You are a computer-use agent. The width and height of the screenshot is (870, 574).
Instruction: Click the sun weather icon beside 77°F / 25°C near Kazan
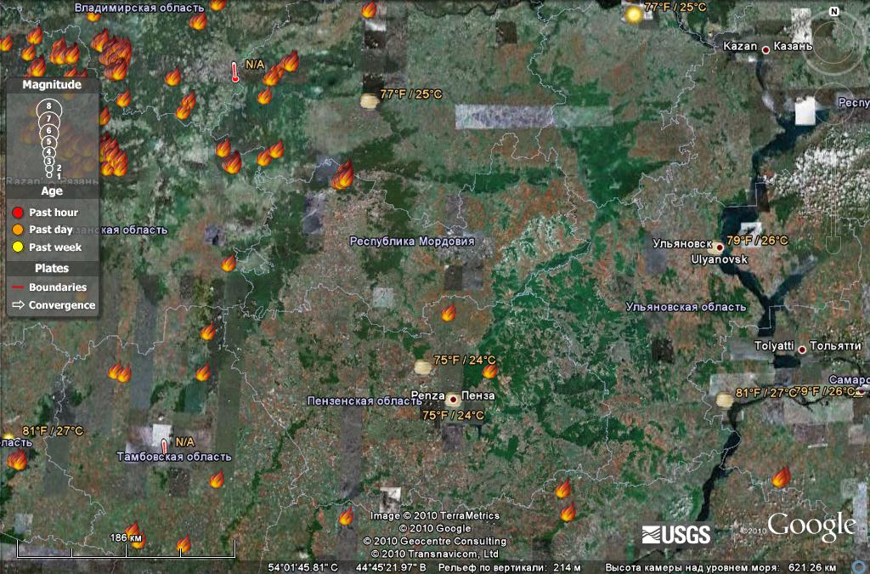click(634, 15)
